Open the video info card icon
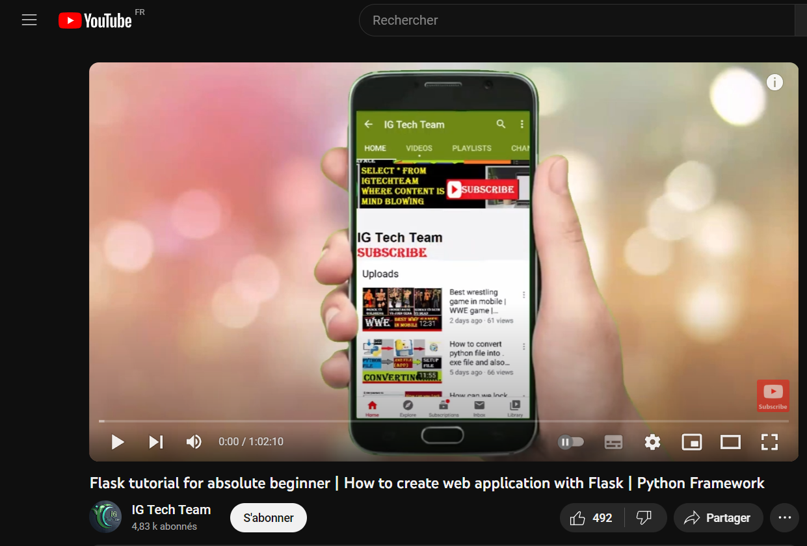Image resolution: width=807 pixels, height=546 pixels. (x=774, y=83)
